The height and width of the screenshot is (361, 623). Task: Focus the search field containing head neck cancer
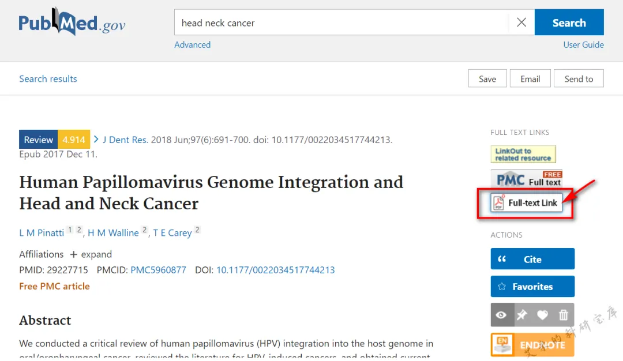coord(340,23)
